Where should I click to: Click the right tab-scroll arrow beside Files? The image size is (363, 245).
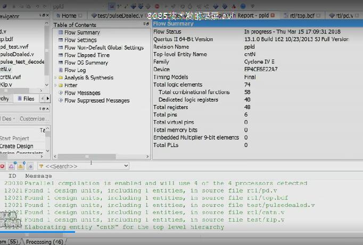point(48,99)
